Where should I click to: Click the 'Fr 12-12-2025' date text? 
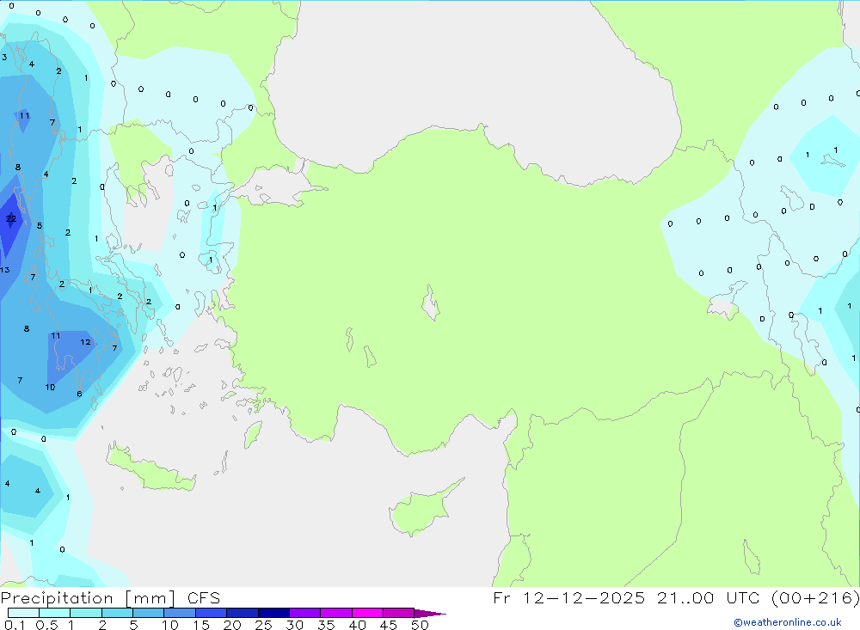point(568,598)
